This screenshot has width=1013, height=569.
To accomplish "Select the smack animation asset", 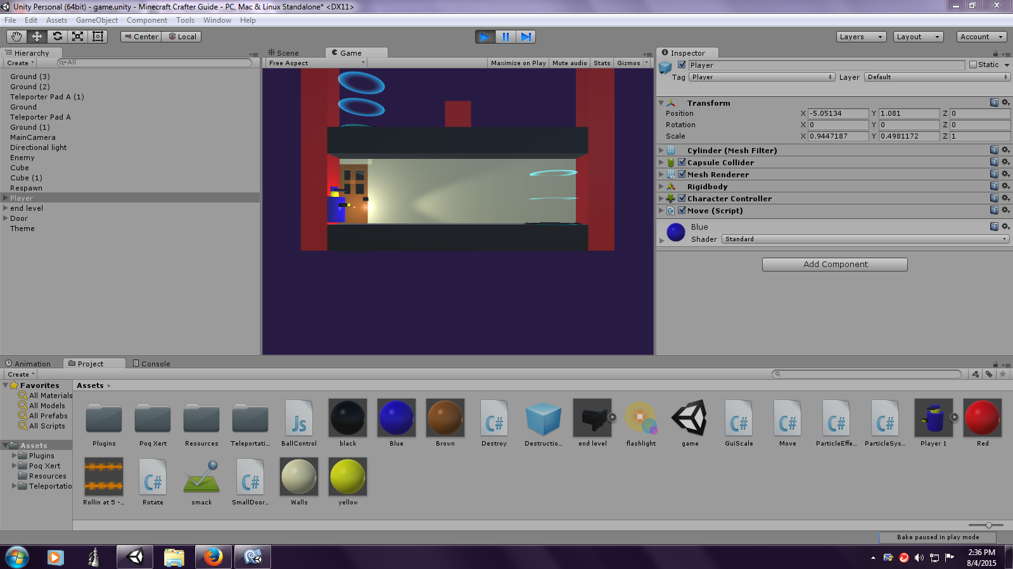I will [201, 482].
